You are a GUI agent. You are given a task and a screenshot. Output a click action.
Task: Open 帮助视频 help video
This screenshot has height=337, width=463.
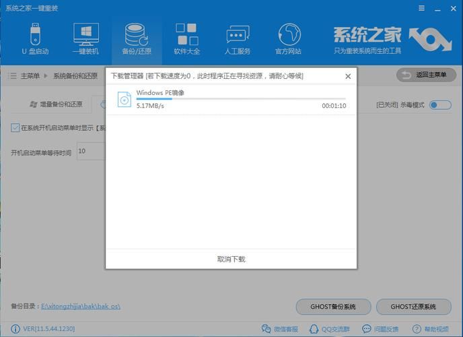pyautogui.click(x=431, y=329)
